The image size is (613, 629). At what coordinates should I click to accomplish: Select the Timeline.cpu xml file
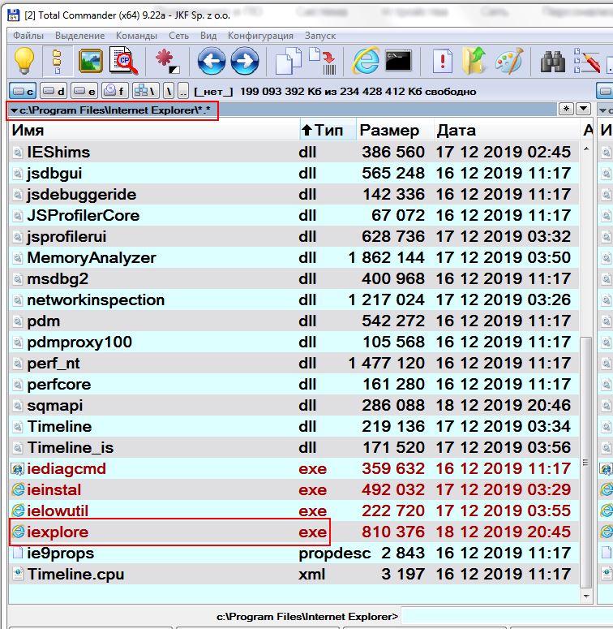pos(294,574)
